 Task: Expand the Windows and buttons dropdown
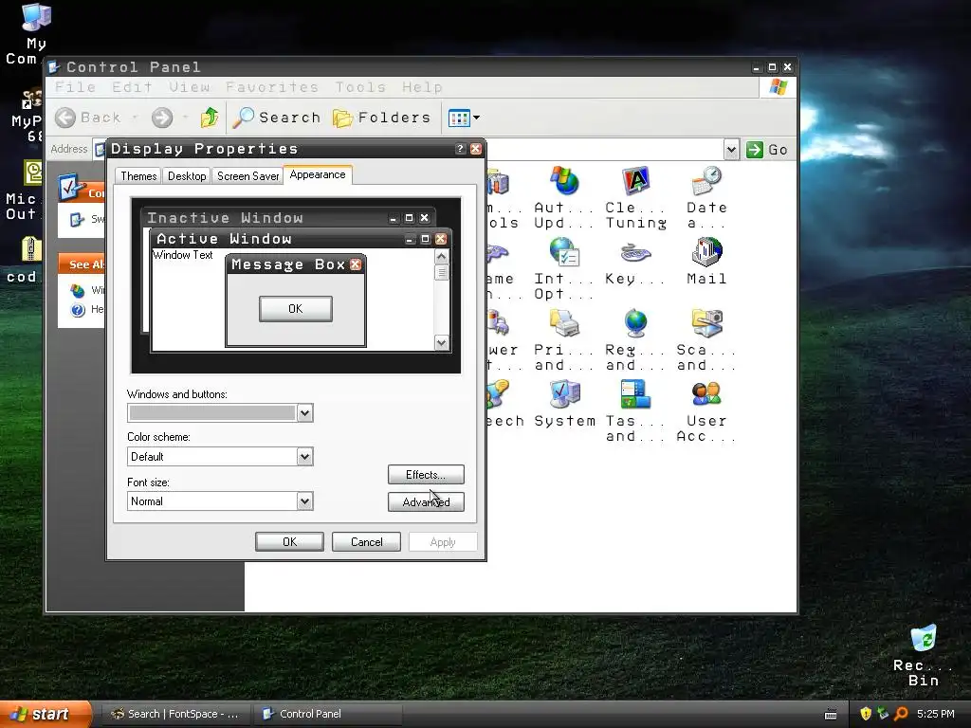click(x=304, y=413)
